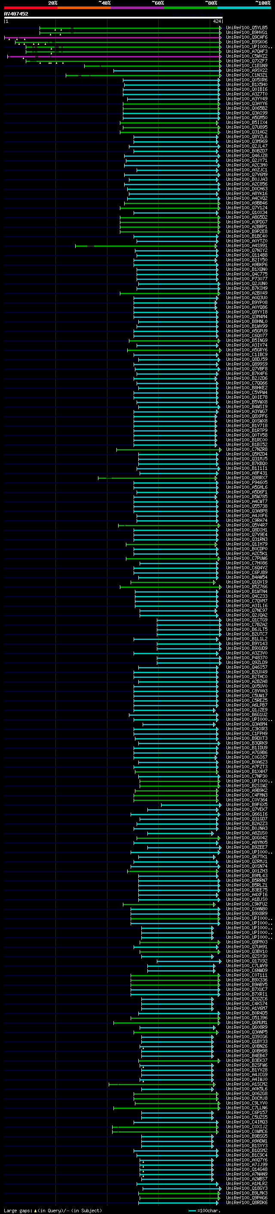
Task: Click hit label UniRef100_A3Z7T0
Action: [x=247, y=94]
